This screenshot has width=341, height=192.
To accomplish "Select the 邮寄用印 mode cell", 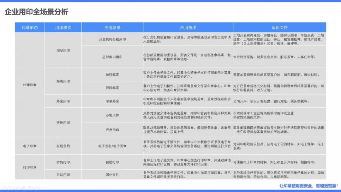I will (x=63, y=81).
